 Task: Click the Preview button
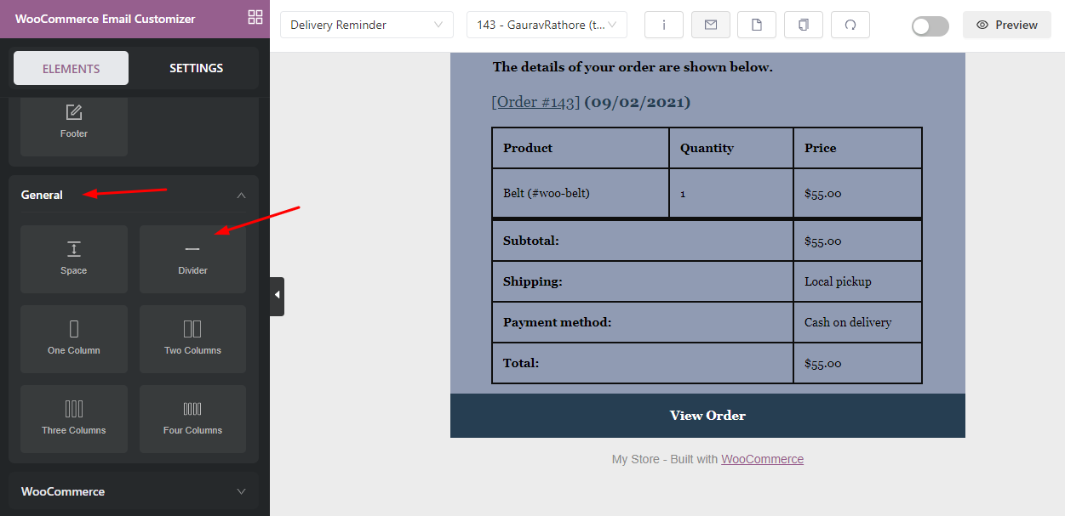[1007, 25]
